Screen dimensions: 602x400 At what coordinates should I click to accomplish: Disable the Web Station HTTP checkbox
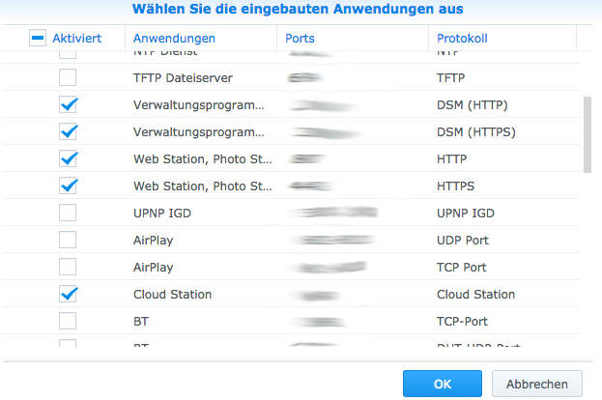(x=68, y=158)
